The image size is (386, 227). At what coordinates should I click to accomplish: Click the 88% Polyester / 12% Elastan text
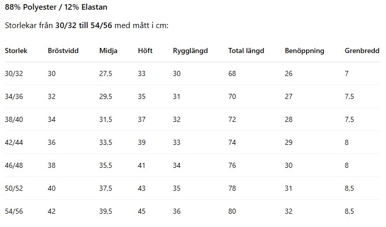coord(56,8)
